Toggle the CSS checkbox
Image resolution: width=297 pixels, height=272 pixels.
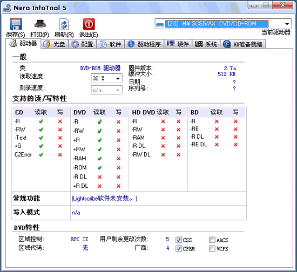[x=178, y=240]
